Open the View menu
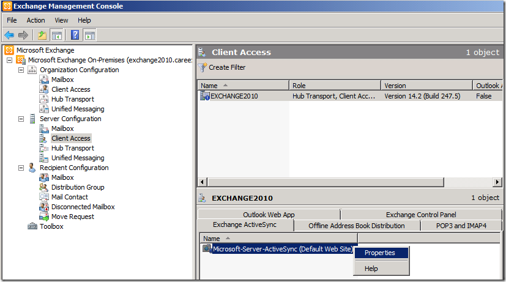Viewport: 506px width, 282px height. [x=61, y=20]
